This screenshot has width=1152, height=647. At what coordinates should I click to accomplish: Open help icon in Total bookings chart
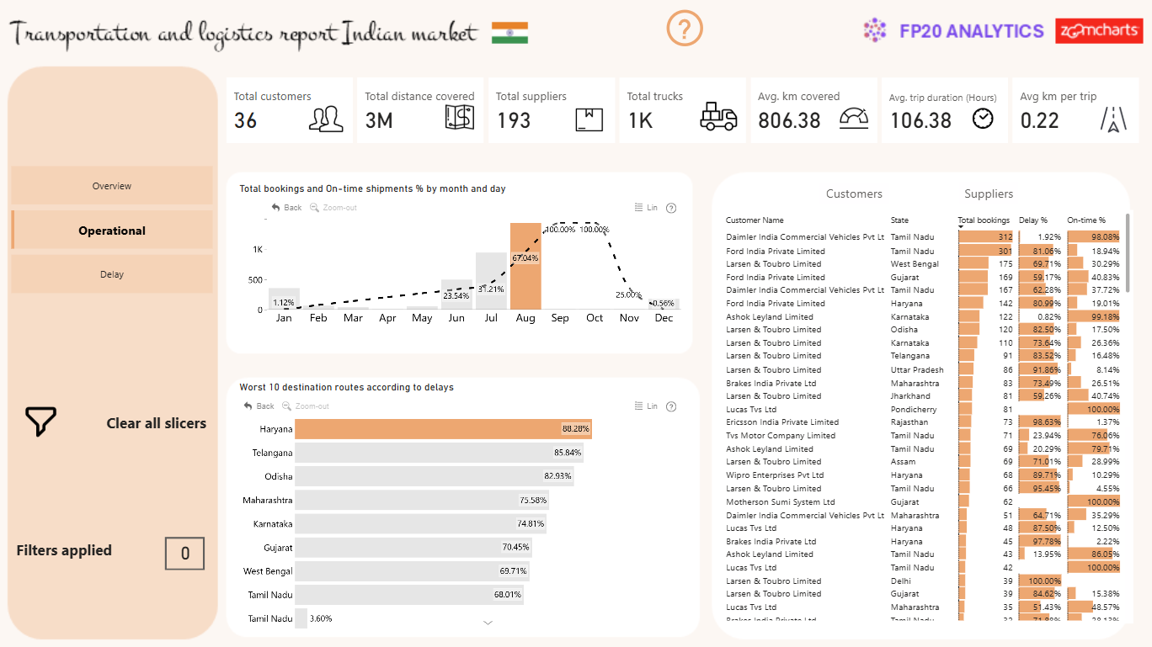click(x=671, y=208)
